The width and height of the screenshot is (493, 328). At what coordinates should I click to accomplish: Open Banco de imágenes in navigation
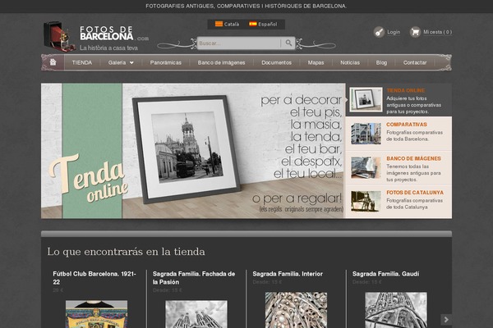tap(221, 62)
